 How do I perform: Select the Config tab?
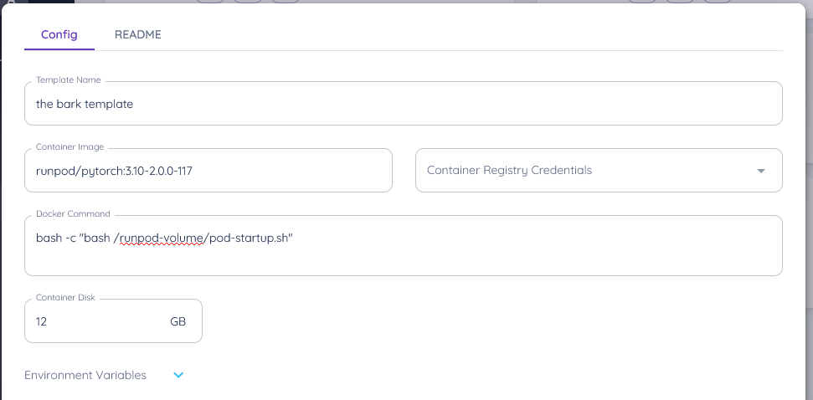pyautogui.click(x=59, y=34)
